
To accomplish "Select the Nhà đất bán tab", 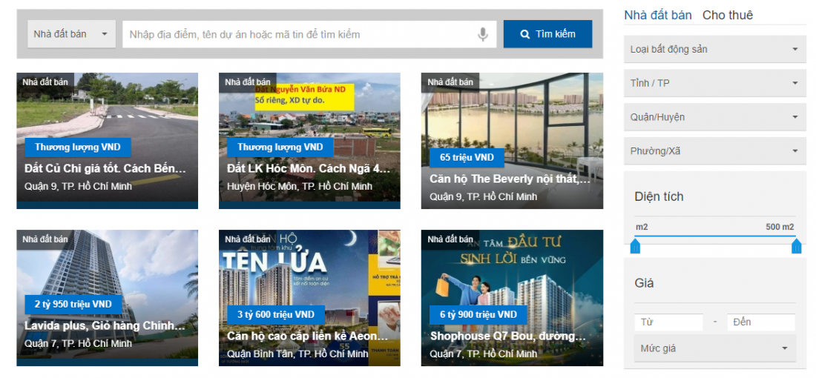I will pyautogui.click(x=658, y=15).
